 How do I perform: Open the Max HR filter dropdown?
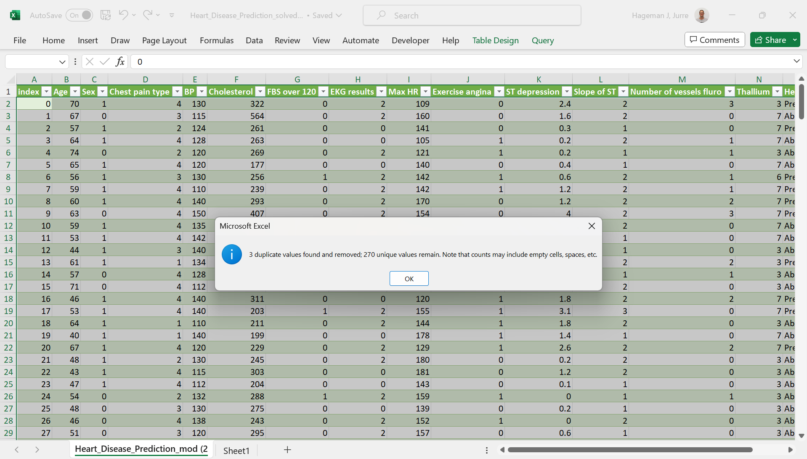click(425, 92)
